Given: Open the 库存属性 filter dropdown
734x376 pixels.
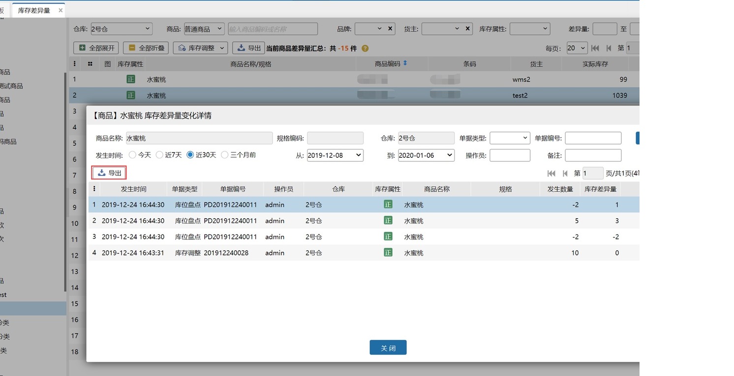Looking at the screenshot, I should click(530, 29).
